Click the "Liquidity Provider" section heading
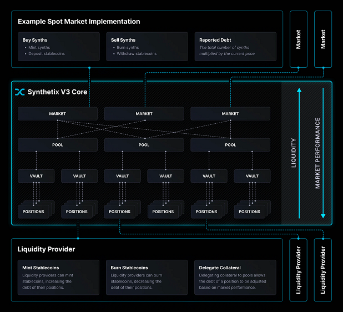Screen dimensions: 343x312 46,249
